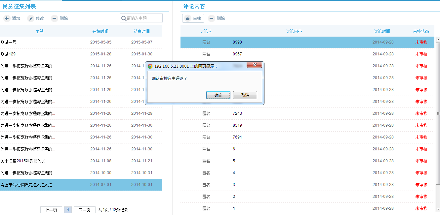This screenshot has width=440, height=215.
Task: Click the minus icon next to comment-panel 删除
Action: click(x=212, y=18)
